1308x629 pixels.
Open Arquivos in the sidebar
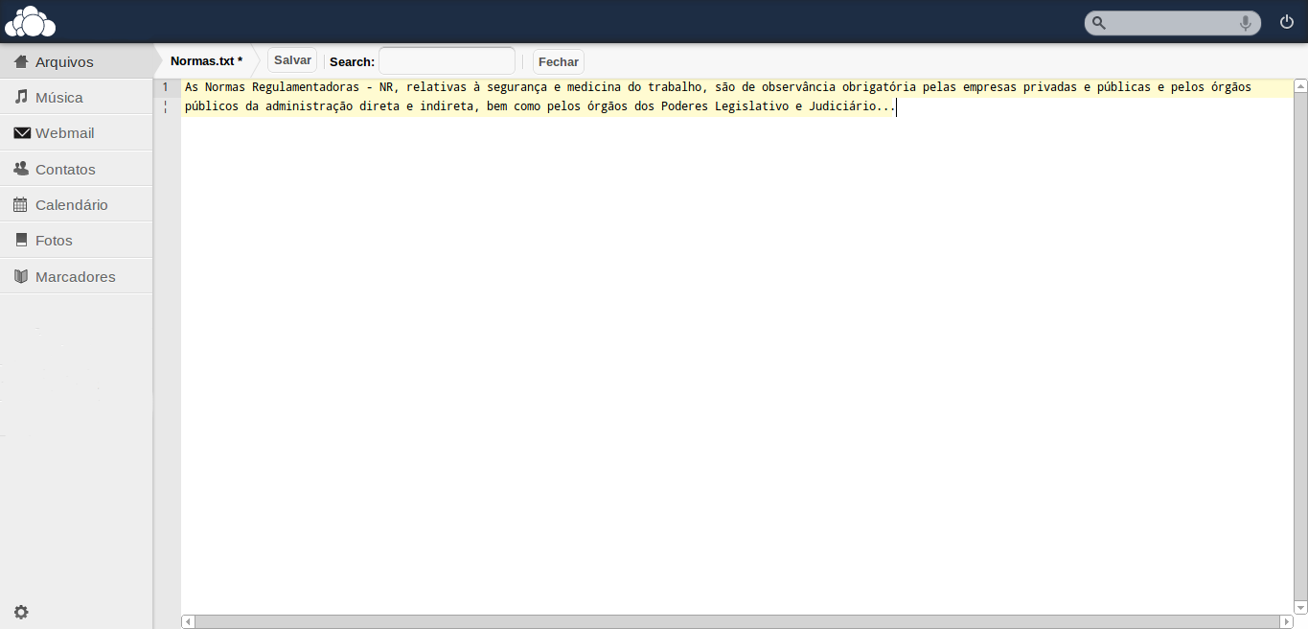[x=77, y=61]
